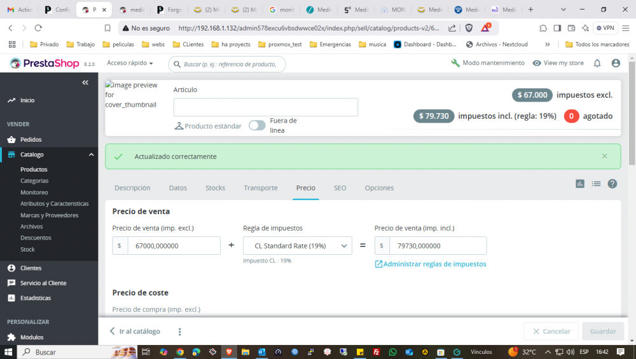Collapse the sidebar with the double chevron

[85, 83]
